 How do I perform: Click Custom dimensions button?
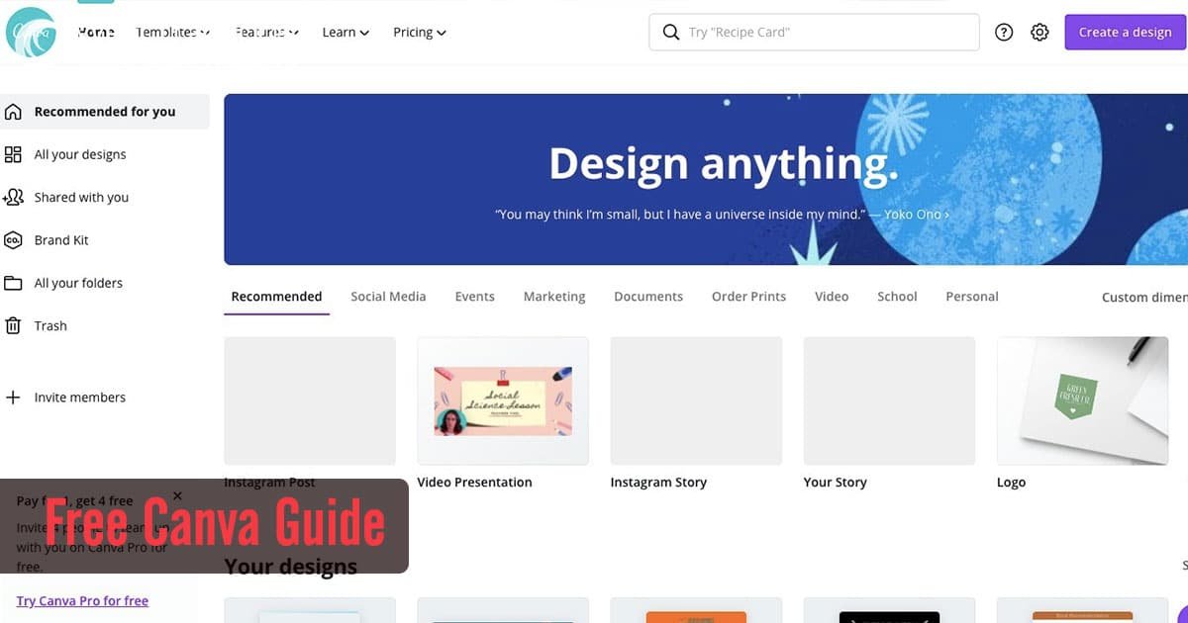(x=1144, y=297)
